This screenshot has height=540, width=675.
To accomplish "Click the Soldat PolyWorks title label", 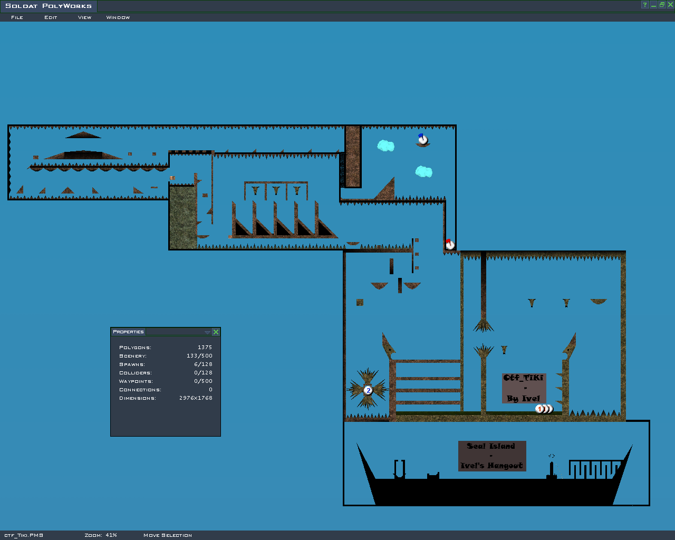I will point(49,6).
